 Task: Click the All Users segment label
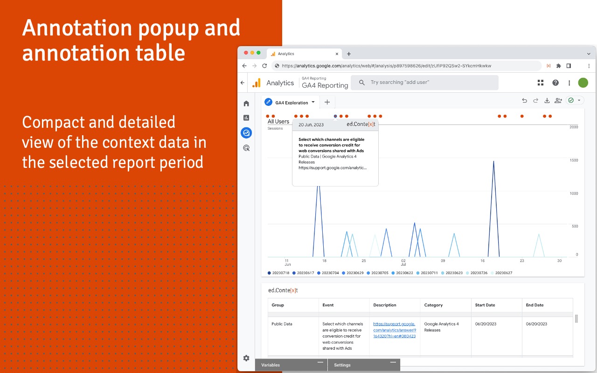(x=278, y=122)
